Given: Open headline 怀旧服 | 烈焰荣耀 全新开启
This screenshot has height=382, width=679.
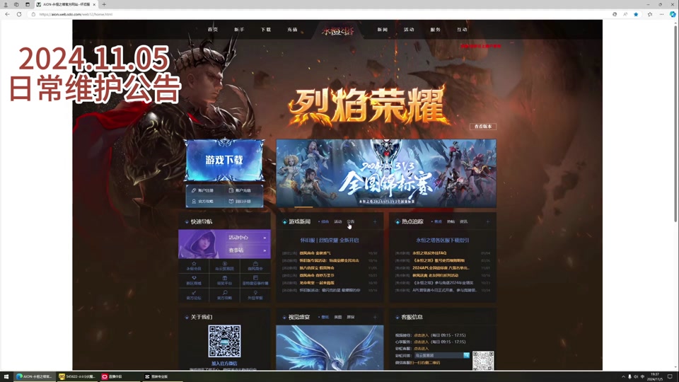Looking at the screenshot, I should (330, 241).
